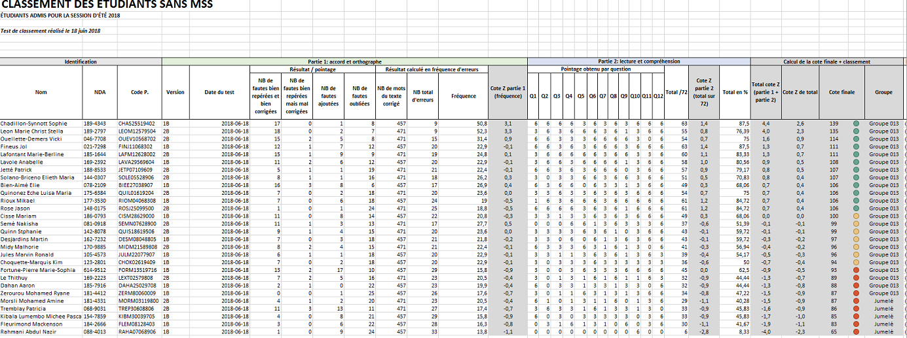This screenshot has height=338, width=907.
Task: Click red status circle in Rahmani Abdul Nazir's row
Action: (x=855, y=332)
